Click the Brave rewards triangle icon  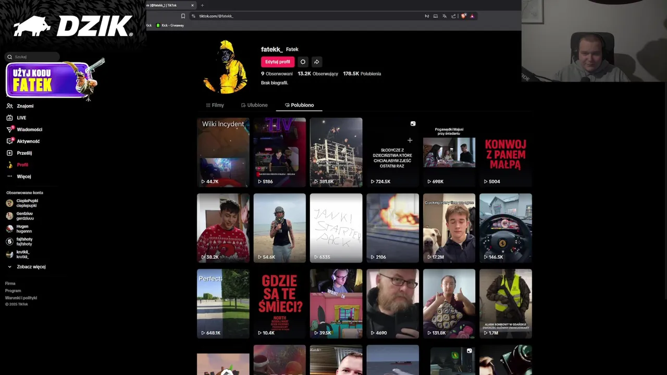pyautogui.click(x=472, y=16)
